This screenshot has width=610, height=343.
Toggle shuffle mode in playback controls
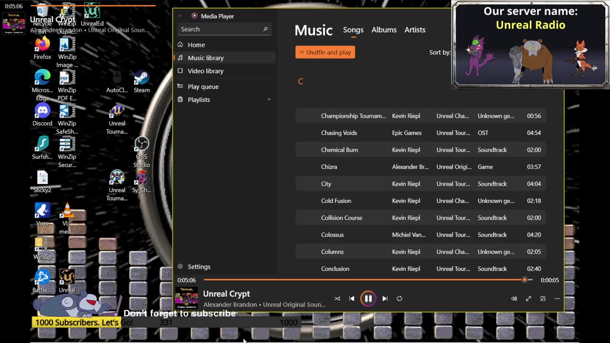337,299
